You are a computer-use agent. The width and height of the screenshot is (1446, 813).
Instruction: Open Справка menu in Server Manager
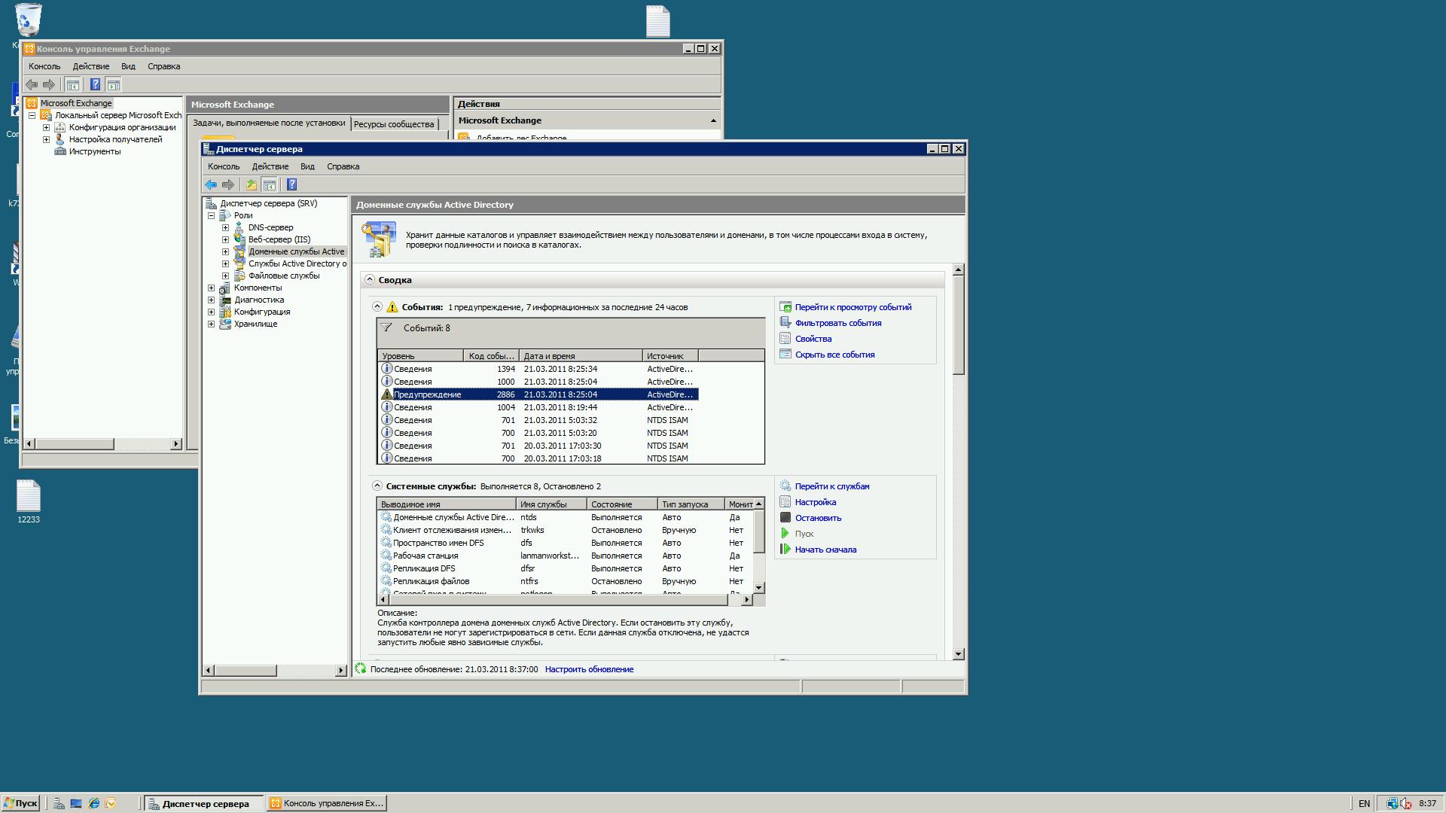pos(343,166)
